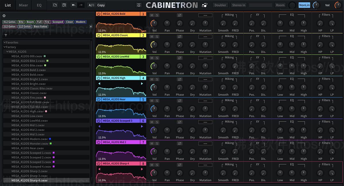Power off the MEGA_4120S Classic channel
The height and width of the screenshot is (186, 344).
98,35
